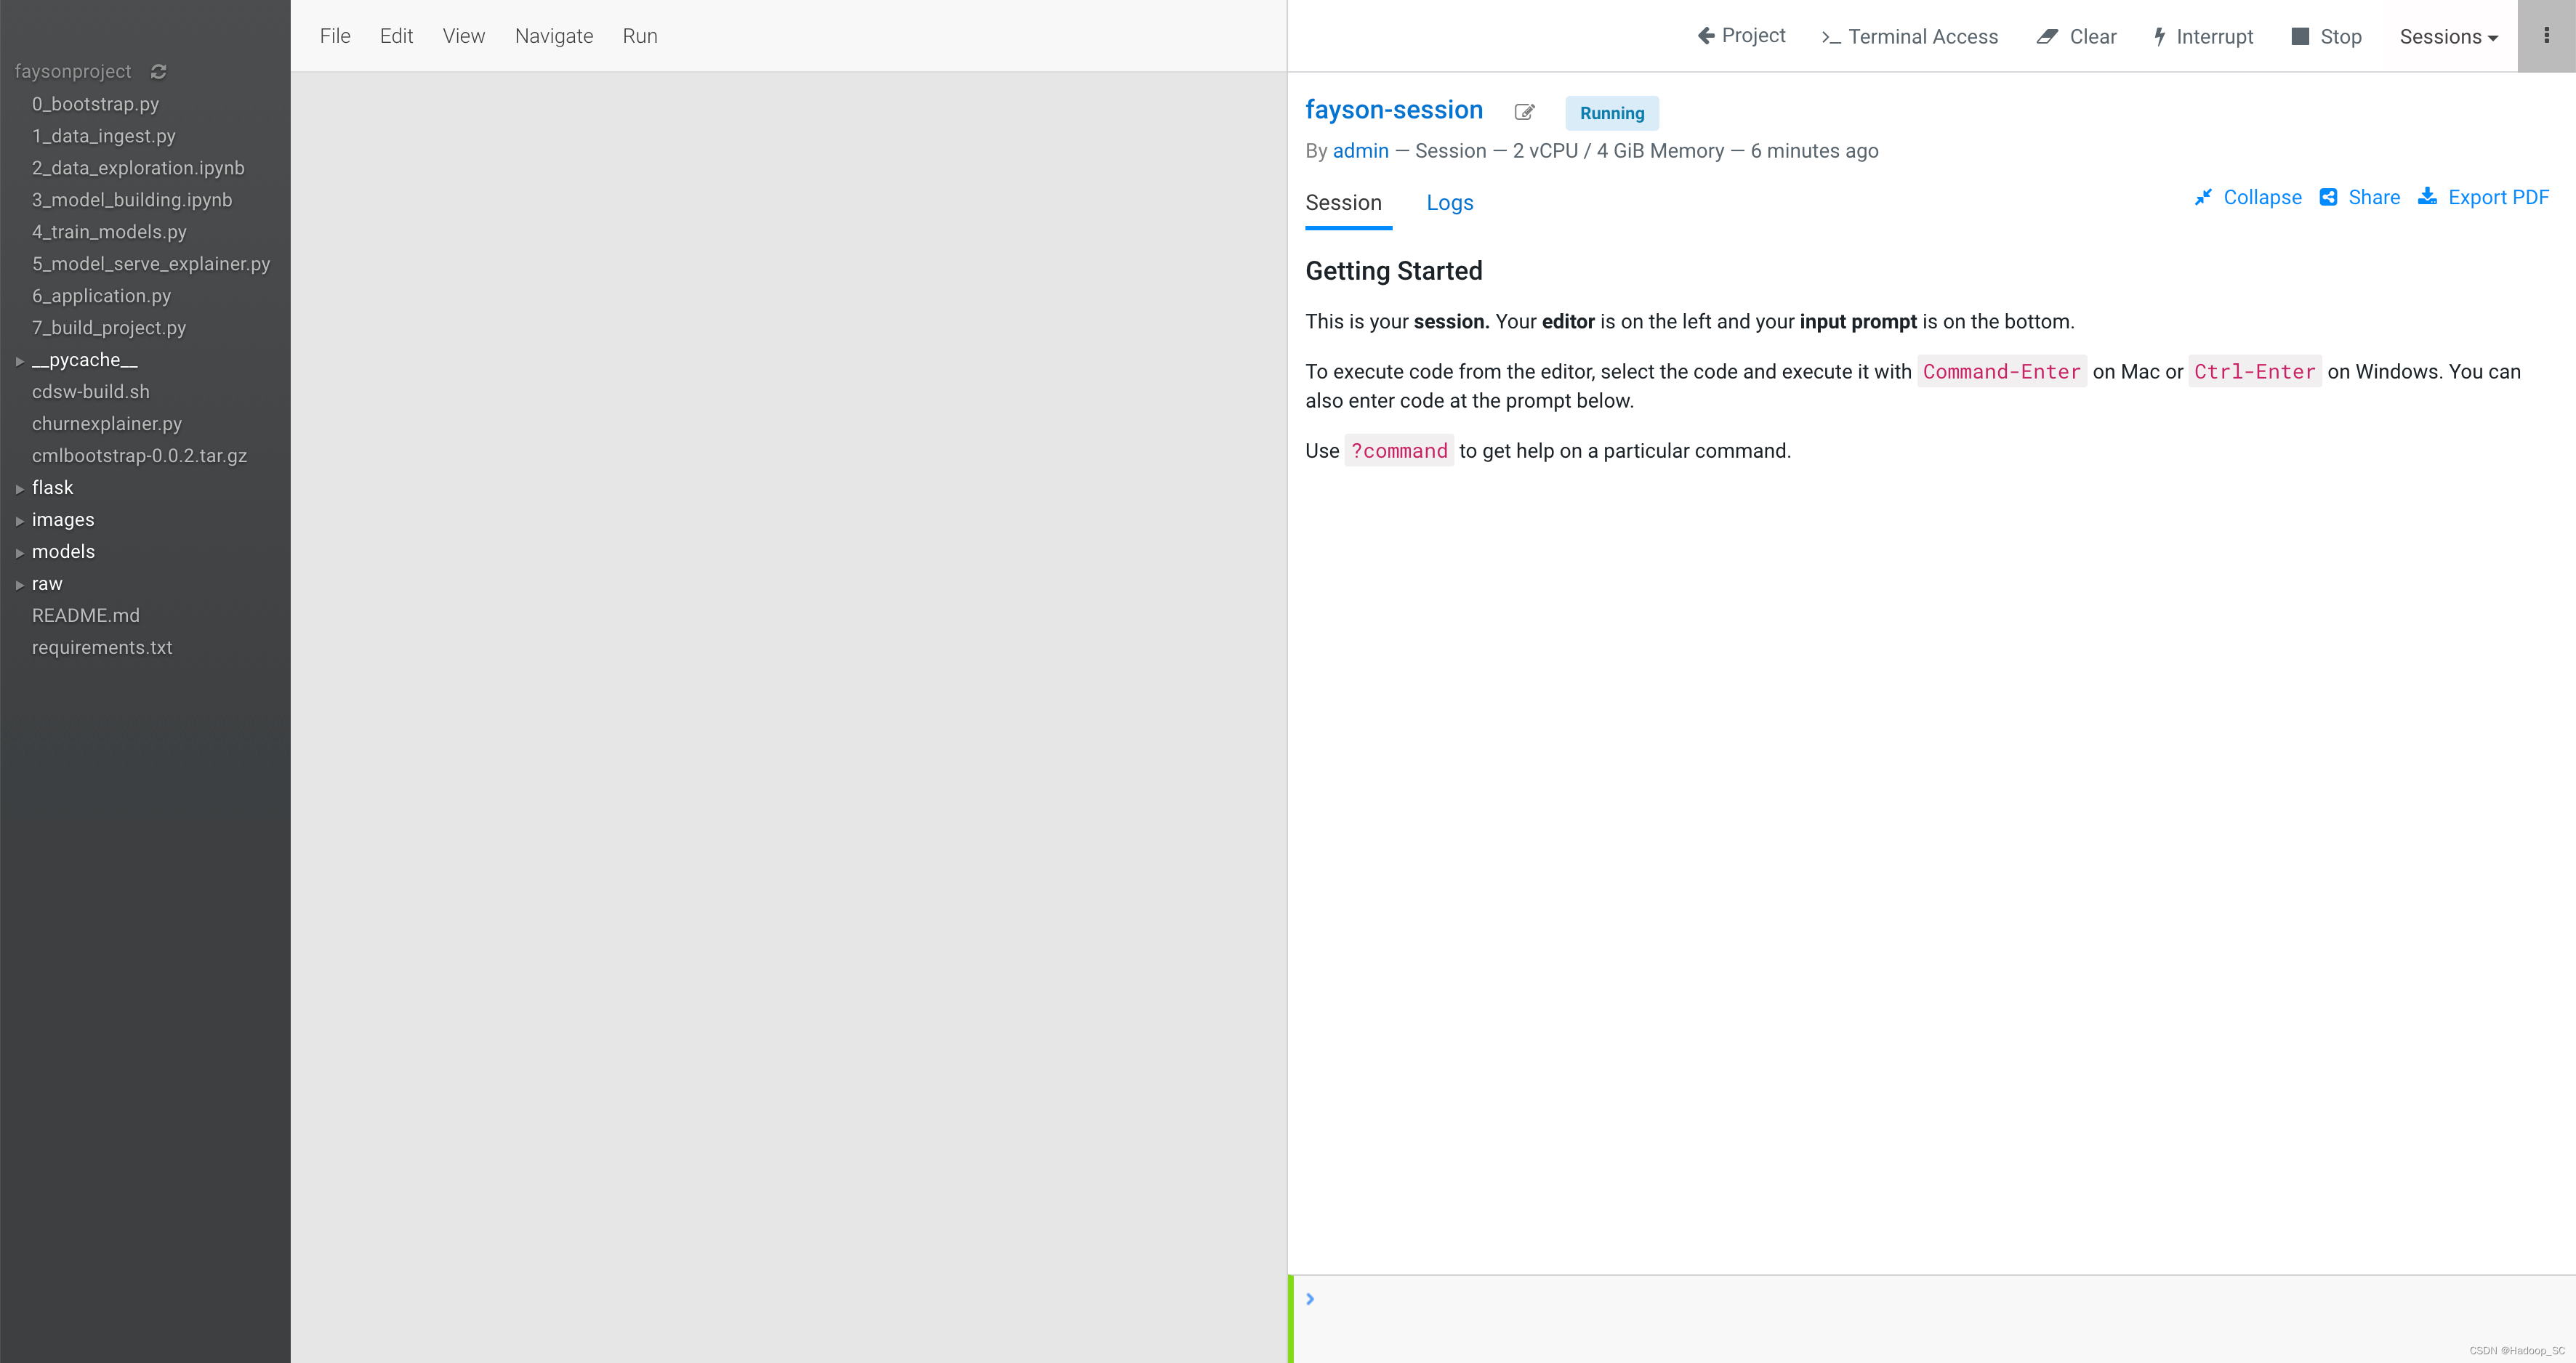Screen dimensions: 2576x1363
Task: Open Terminal Access
Action: 1909,37
